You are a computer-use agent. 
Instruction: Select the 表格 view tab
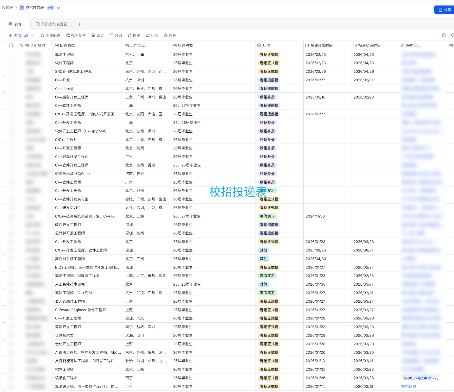15,24
